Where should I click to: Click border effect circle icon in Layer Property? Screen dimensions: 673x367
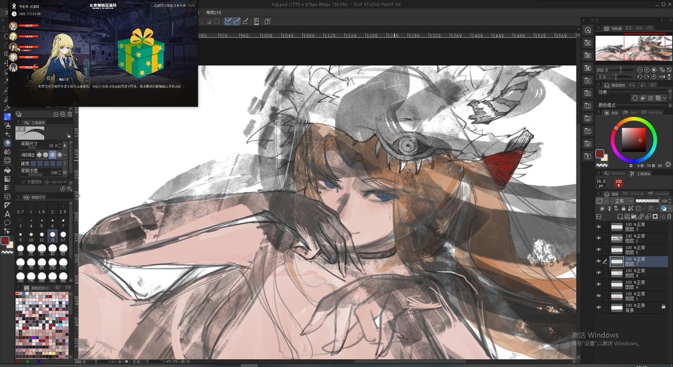[x=635, y=98]
